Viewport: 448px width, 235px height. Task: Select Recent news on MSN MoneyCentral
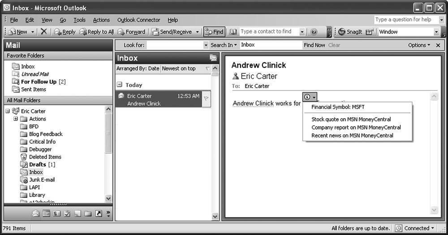tap(352, 135)
